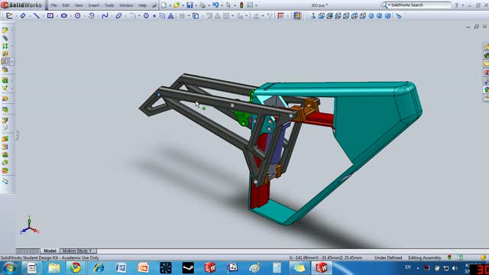This screenshot has width=489, height=275.
Task: Open the Window menu
Action: [126, 5]
